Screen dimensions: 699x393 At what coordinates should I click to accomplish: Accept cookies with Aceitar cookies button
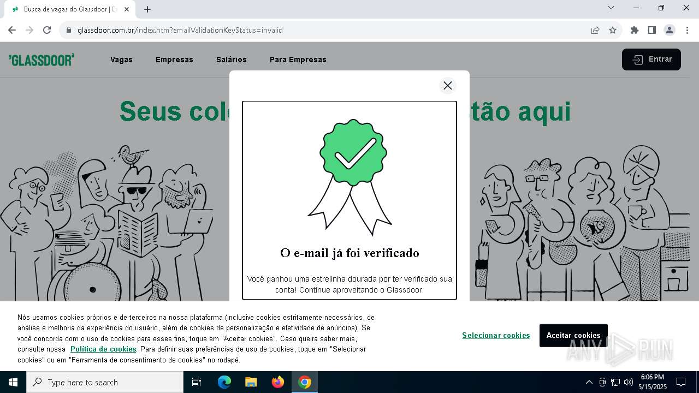573,335
